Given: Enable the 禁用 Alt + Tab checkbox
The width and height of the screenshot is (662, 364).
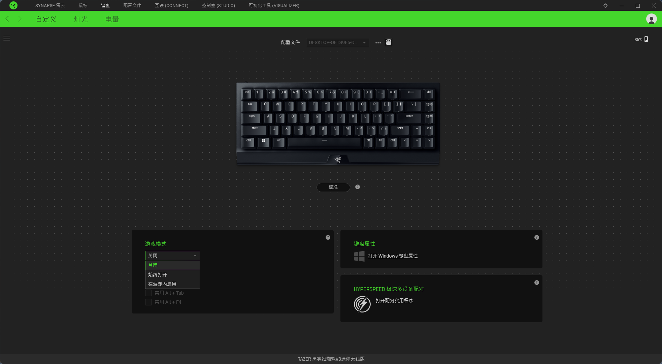Looking at the screenshot, I should pos(148,293).
